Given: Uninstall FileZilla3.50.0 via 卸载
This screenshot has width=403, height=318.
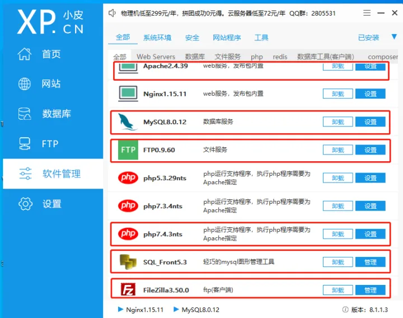Looking at the screenshot, I should tap(338, 290).
